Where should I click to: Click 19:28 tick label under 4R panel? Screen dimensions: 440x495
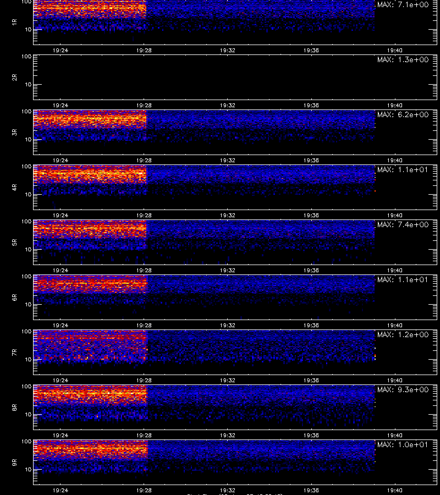(x=144, y=215)
